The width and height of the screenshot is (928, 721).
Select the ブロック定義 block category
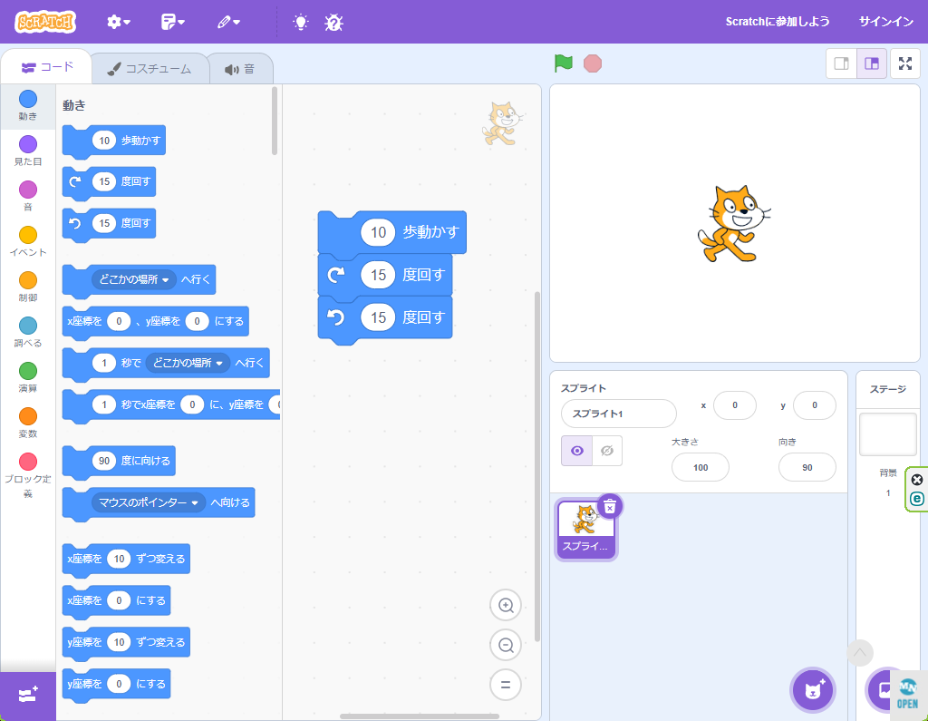tap(28, 476)
